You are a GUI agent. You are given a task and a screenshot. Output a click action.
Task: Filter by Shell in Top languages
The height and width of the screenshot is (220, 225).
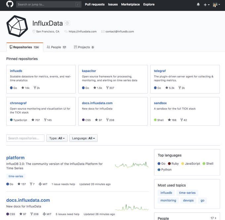coord(208,163)
